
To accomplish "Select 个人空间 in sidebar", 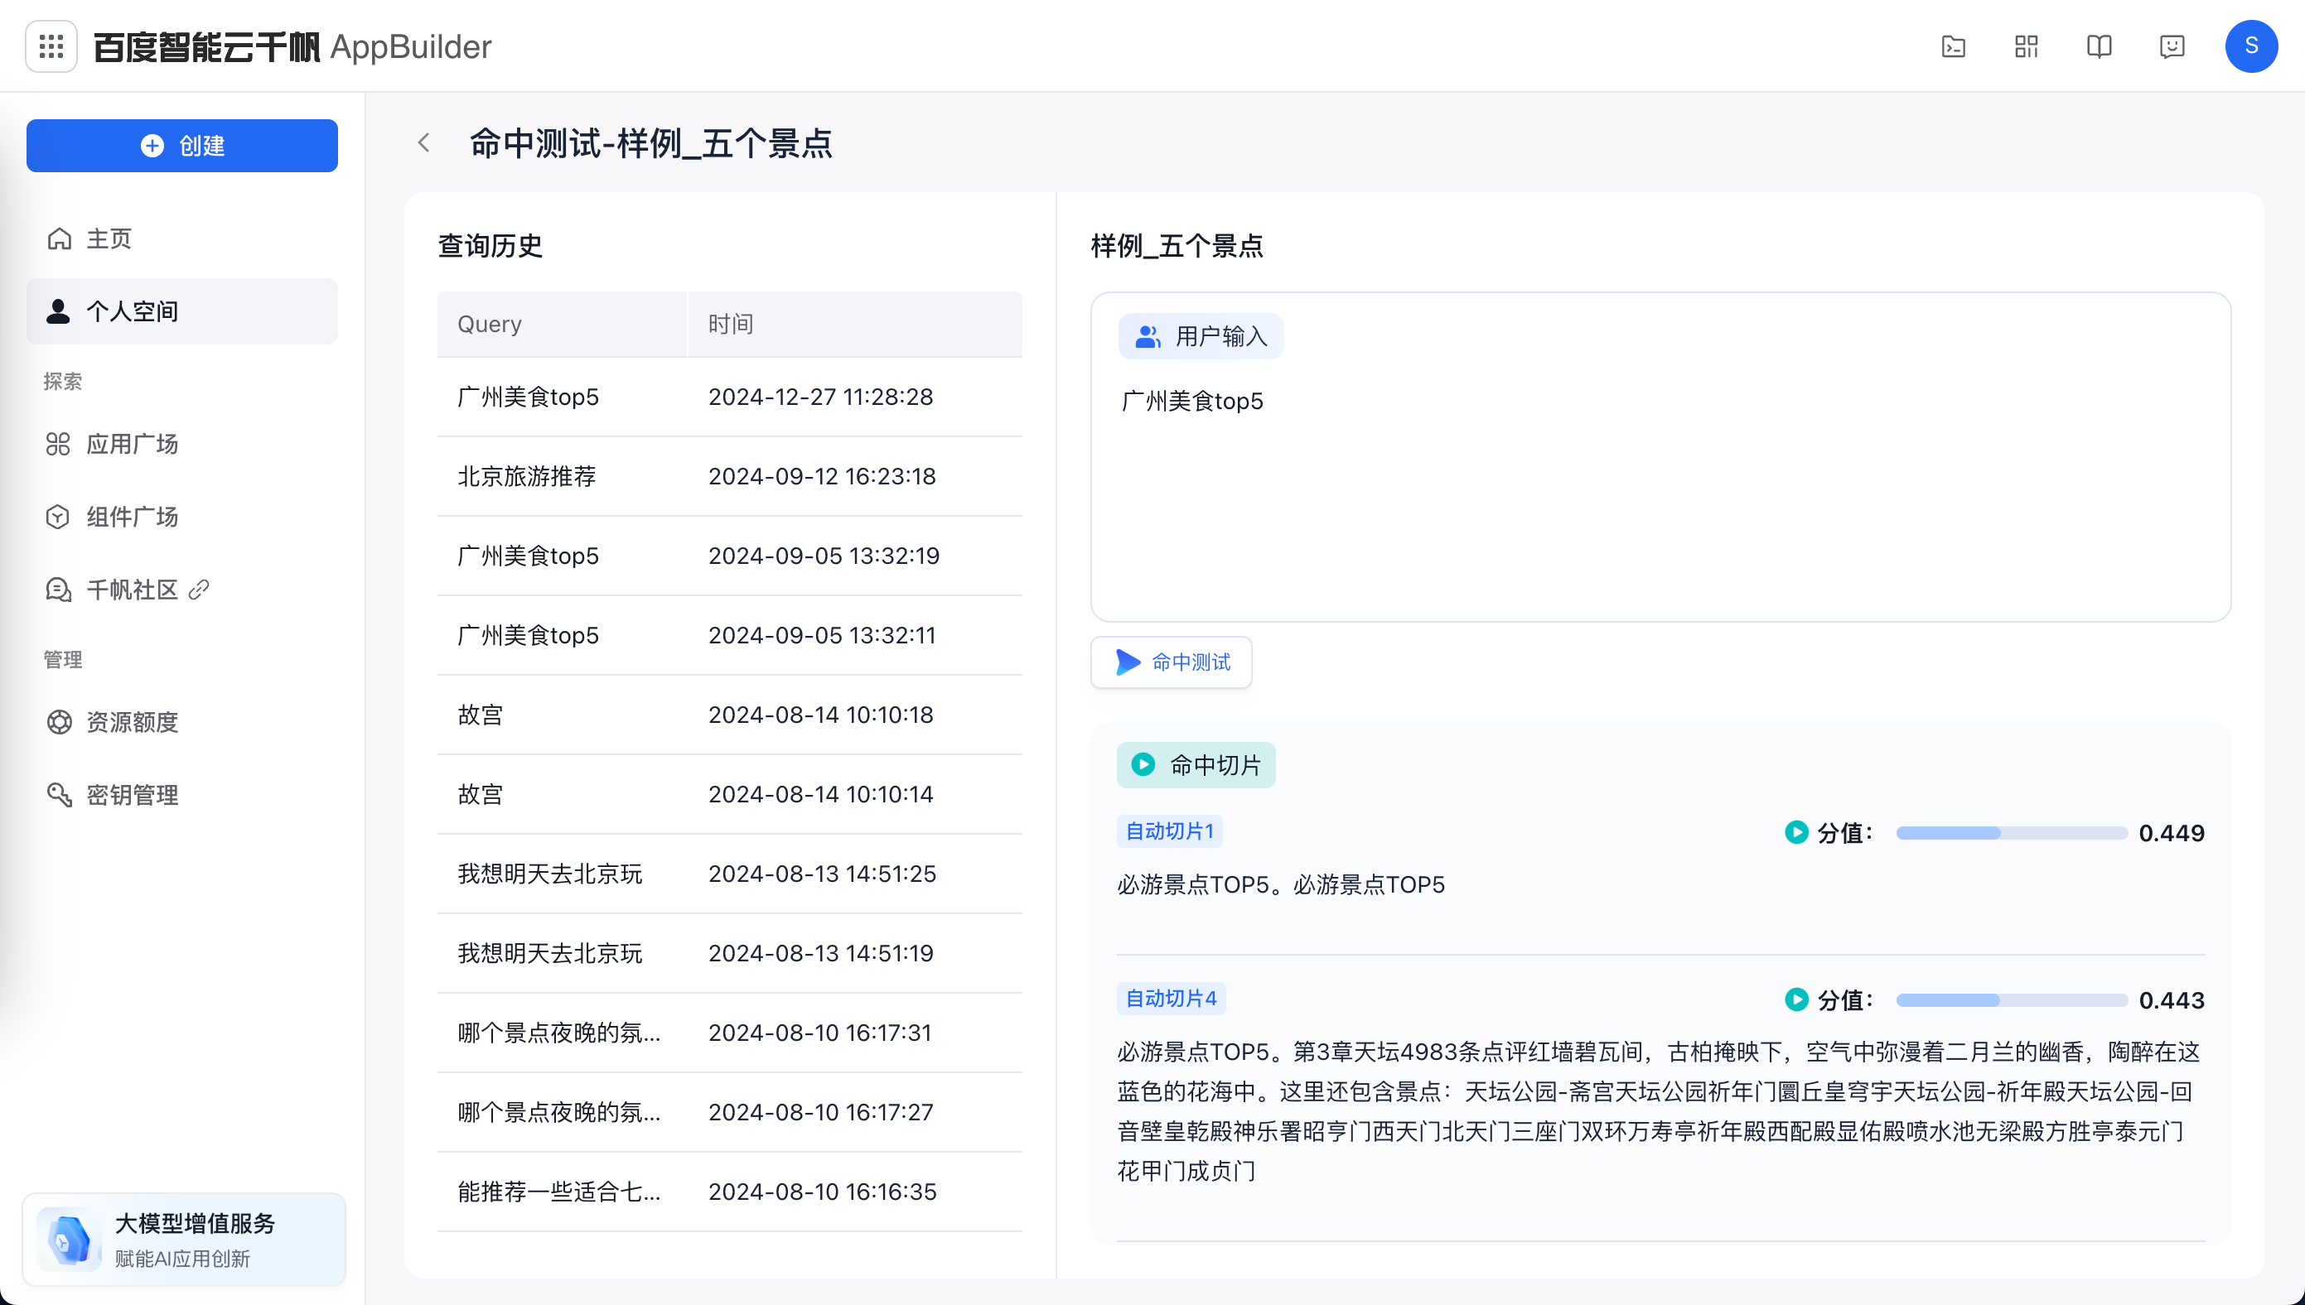I will [x=182, y=311].
